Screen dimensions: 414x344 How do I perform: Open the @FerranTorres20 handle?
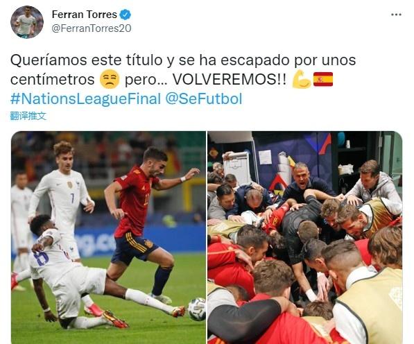coord(92,28)
